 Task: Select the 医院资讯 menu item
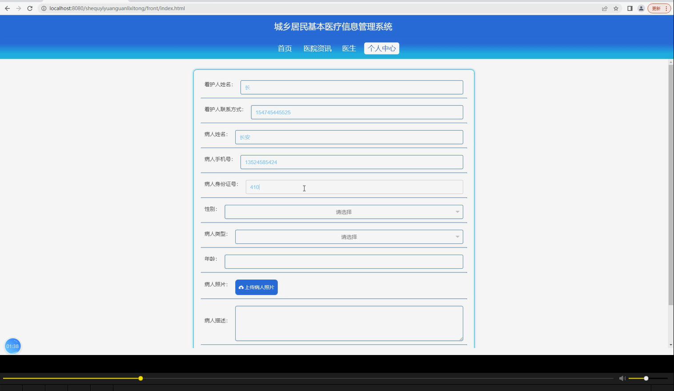tap(317, 48)
